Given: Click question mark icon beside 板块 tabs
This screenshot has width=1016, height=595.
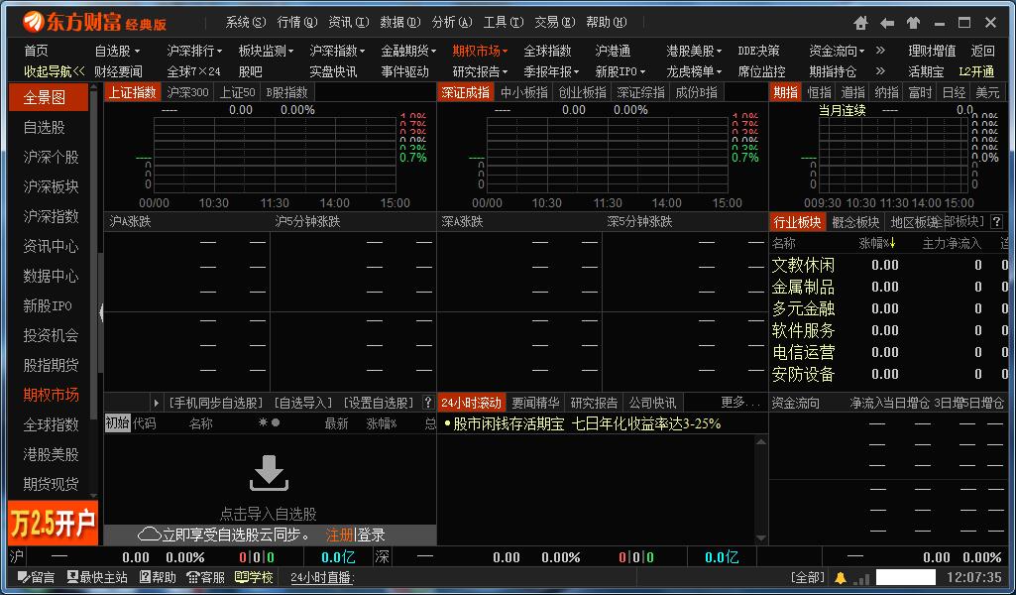Looking at the screenshot, I should [x=996, y=222].
